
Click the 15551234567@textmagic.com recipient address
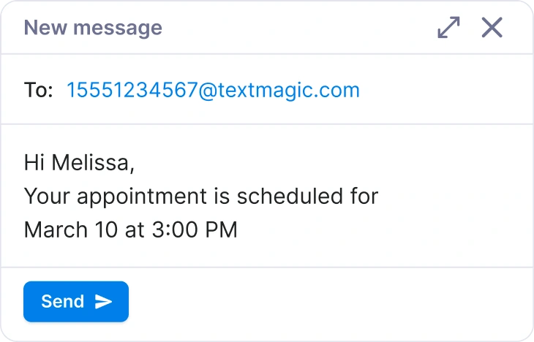tap(213, 90)
